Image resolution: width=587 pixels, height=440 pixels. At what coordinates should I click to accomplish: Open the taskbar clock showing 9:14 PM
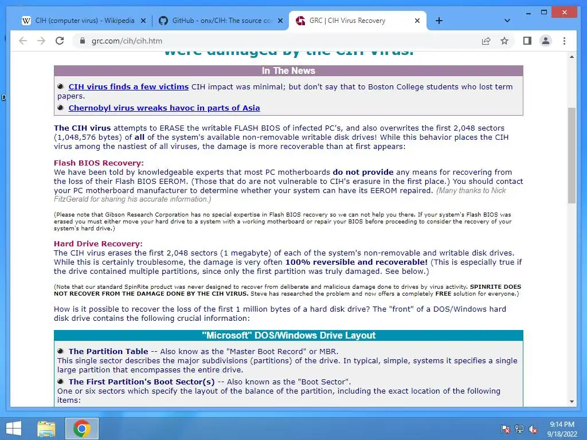point(562,429)
